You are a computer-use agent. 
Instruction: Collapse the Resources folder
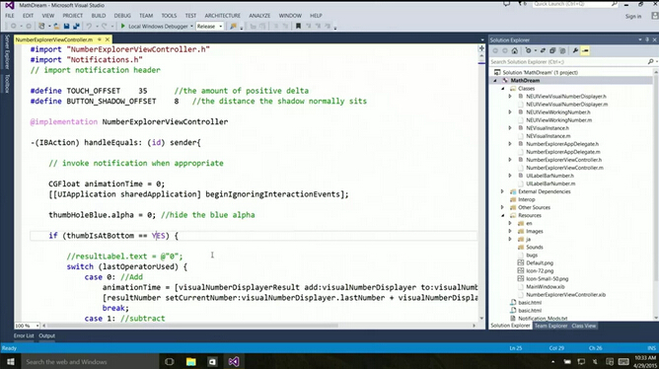click(x=503, y=216)
